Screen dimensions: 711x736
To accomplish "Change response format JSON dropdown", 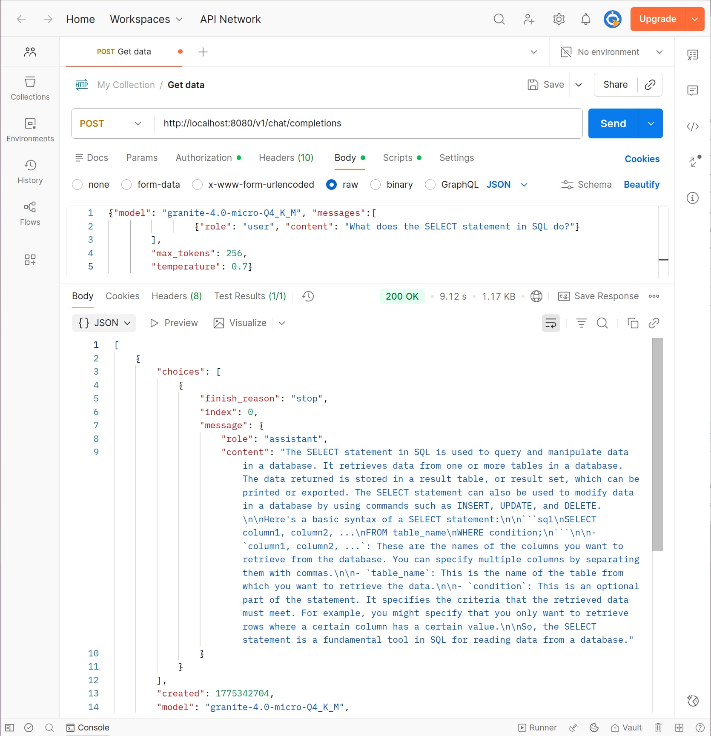I will click(x=104, y=323).
